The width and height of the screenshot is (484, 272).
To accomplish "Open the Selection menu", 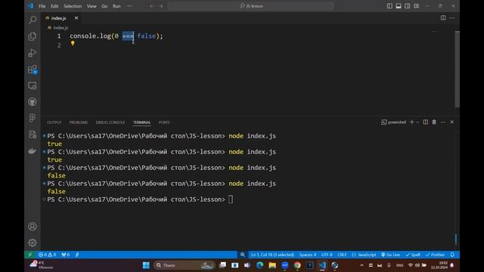I will coord(73,6).
